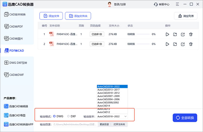
Task: Select file name in row 2
Action: (67, 44)
